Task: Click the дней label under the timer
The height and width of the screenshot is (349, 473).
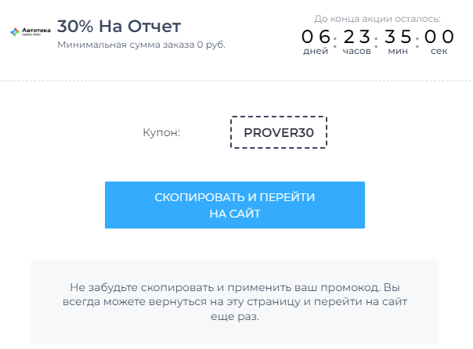Action: tap(316, 51)
